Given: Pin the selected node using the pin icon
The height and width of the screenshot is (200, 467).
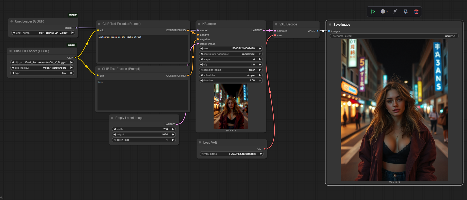Looking at the screenshot, I should pos(406,12).
